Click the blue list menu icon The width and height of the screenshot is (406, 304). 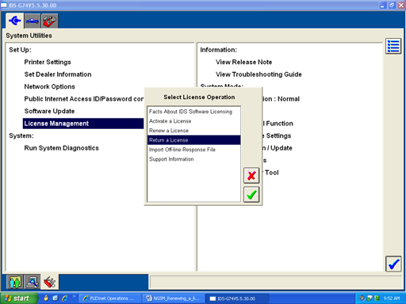pos(393,46)
